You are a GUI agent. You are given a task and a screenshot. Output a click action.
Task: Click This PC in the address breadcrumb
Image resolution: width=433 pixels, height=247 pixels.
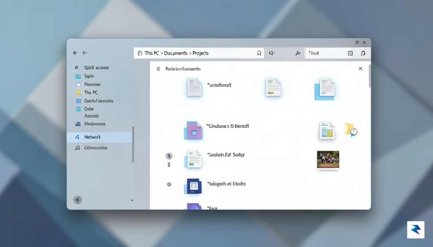click(152, 53)
